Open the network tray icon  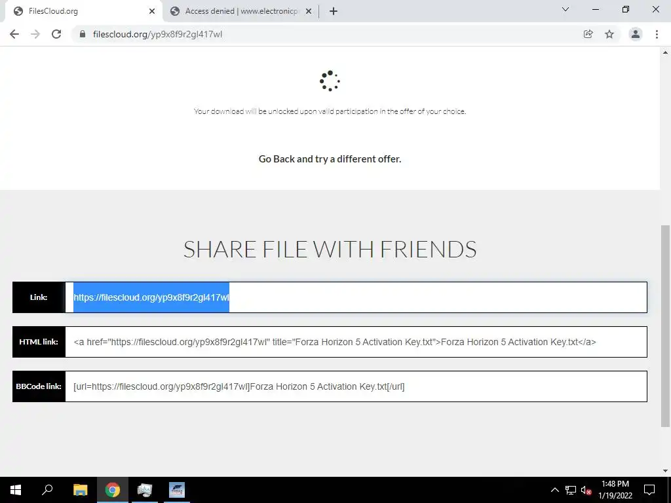[571, 490]
